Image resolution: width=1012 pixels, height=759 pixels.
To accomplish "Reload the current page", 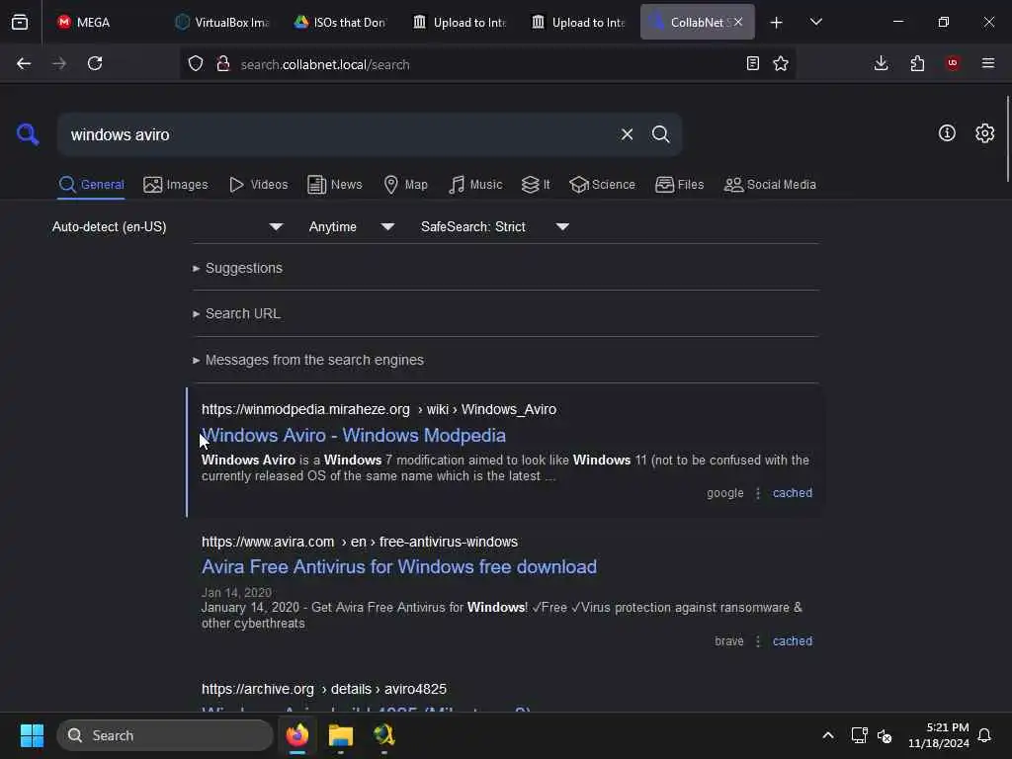I will [x=95, y=63].
